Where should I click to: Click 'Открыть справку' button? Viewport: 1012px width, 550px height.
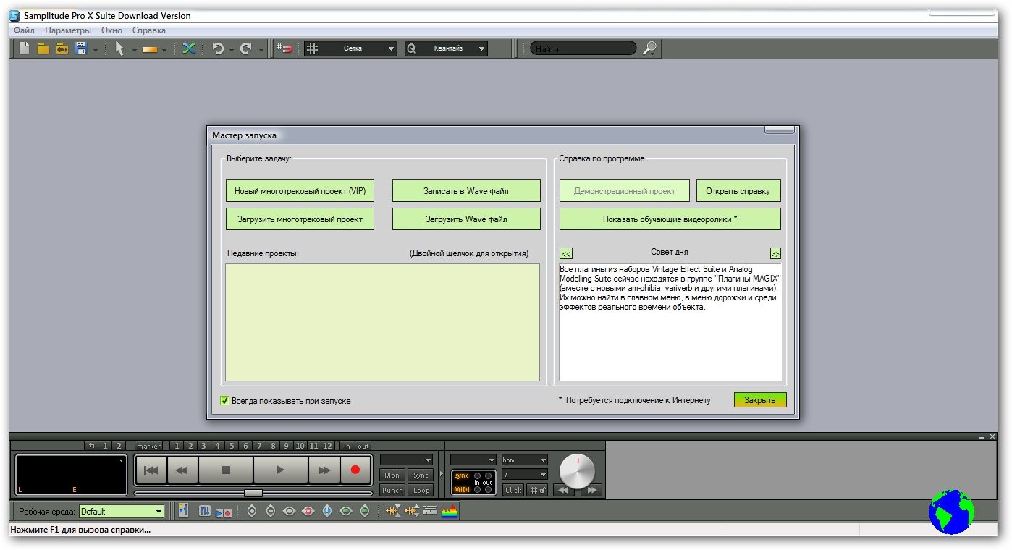point(738,191)
